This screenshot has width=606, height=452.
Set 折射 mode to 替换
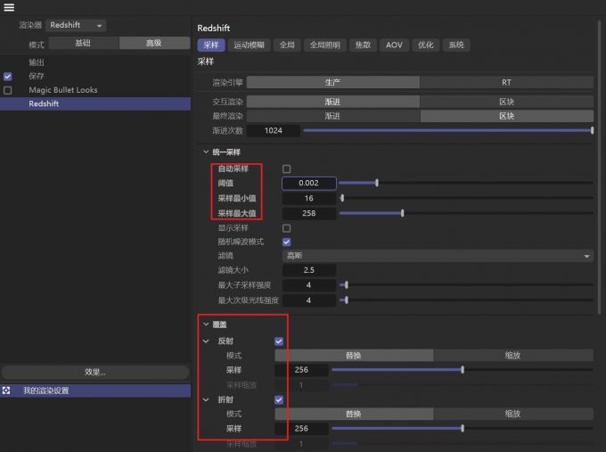[354, 414]
